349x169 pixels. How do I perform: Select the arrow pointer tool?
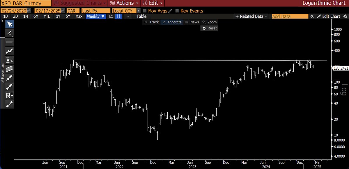click(x=10, y=24)
